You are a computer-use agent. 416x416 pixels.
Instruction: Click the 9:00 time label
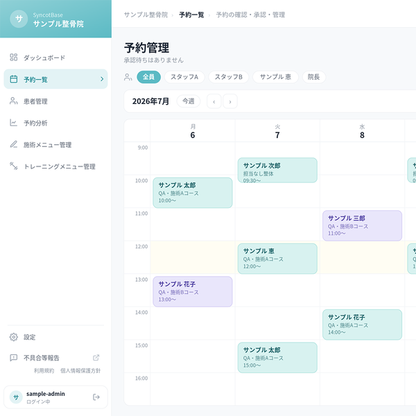click(143, 148)
